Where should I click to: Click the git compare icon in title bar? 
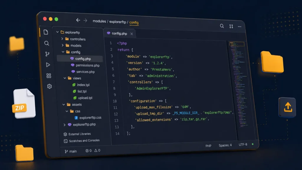click(231, 26)
